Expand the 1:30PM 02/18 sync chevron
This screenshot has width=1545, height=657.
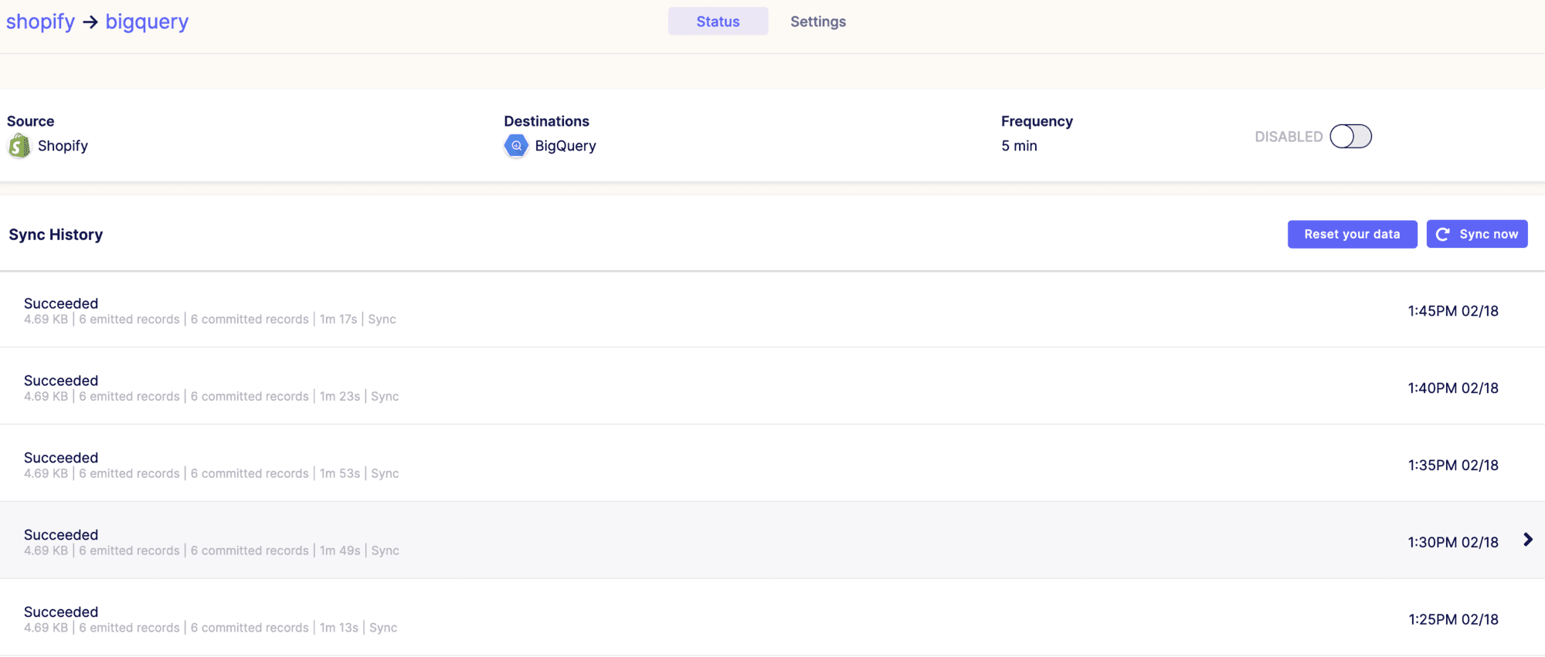coord(1527,540)
